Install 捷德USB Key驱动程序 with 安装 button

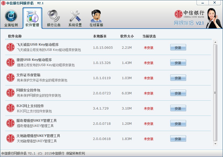pyautogui.click(x=178, y=63)
